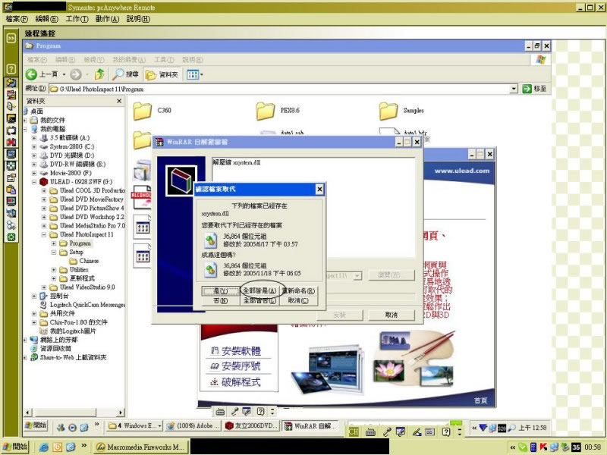Image resolution: width=607 pixels, height=455 pixels.
Task: Click language bar help question-mark icon
Action: [446, 431]
